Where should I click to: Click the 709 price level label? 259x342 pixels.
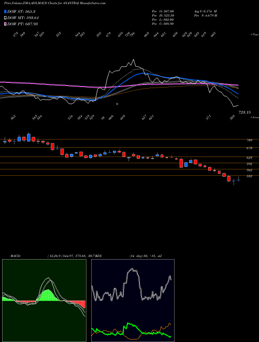point(249,140)
